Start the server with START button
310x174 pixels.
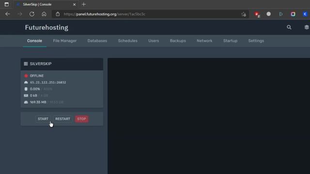click(43, 119)
